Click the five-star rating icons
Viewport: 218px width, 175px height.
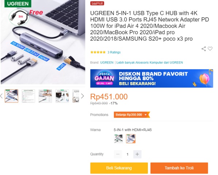pos(98,52)
